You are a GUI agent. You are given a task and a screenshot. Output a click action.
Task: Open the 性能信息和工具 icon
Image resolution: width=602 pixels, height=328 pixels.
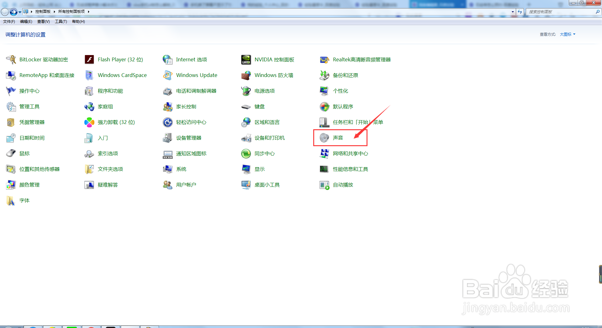pos(325,169)
